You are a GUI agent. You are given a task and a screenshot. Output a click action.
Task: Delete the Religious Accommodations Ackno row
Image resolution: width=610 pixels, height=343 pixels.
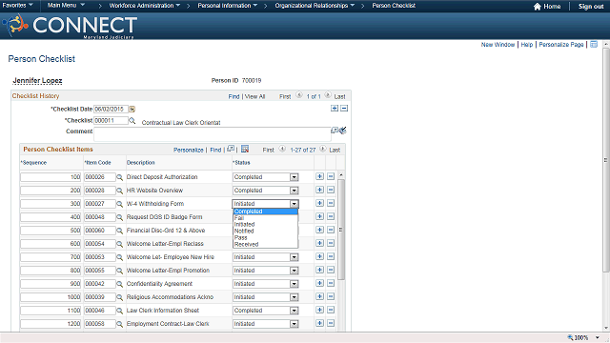(x=331, y=296)
